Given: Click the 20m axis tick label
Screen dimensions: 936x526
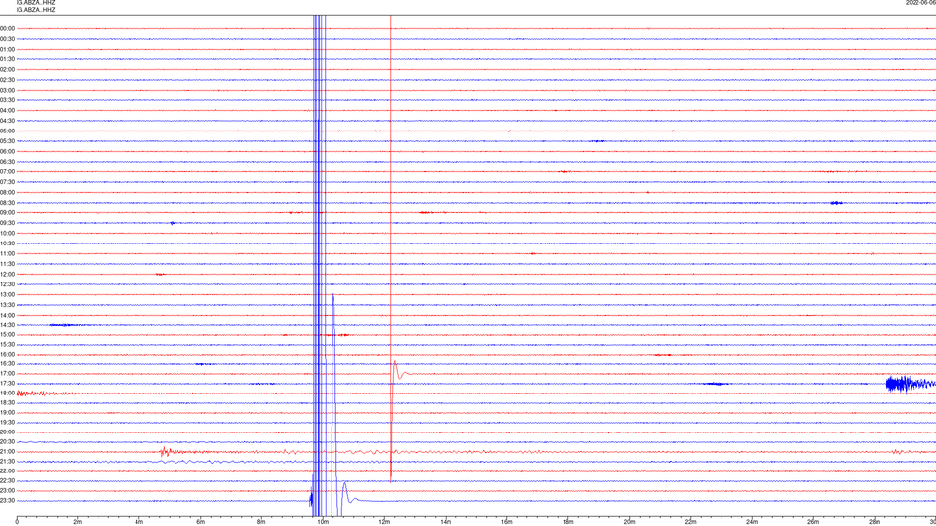Looking at the screenshot, I should [629, 522].
